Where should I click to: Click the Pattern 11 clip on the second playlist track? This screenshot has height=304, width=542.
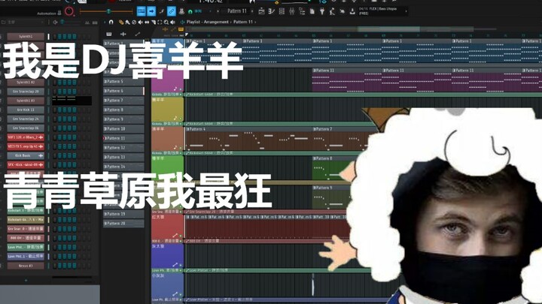point(347,80)
